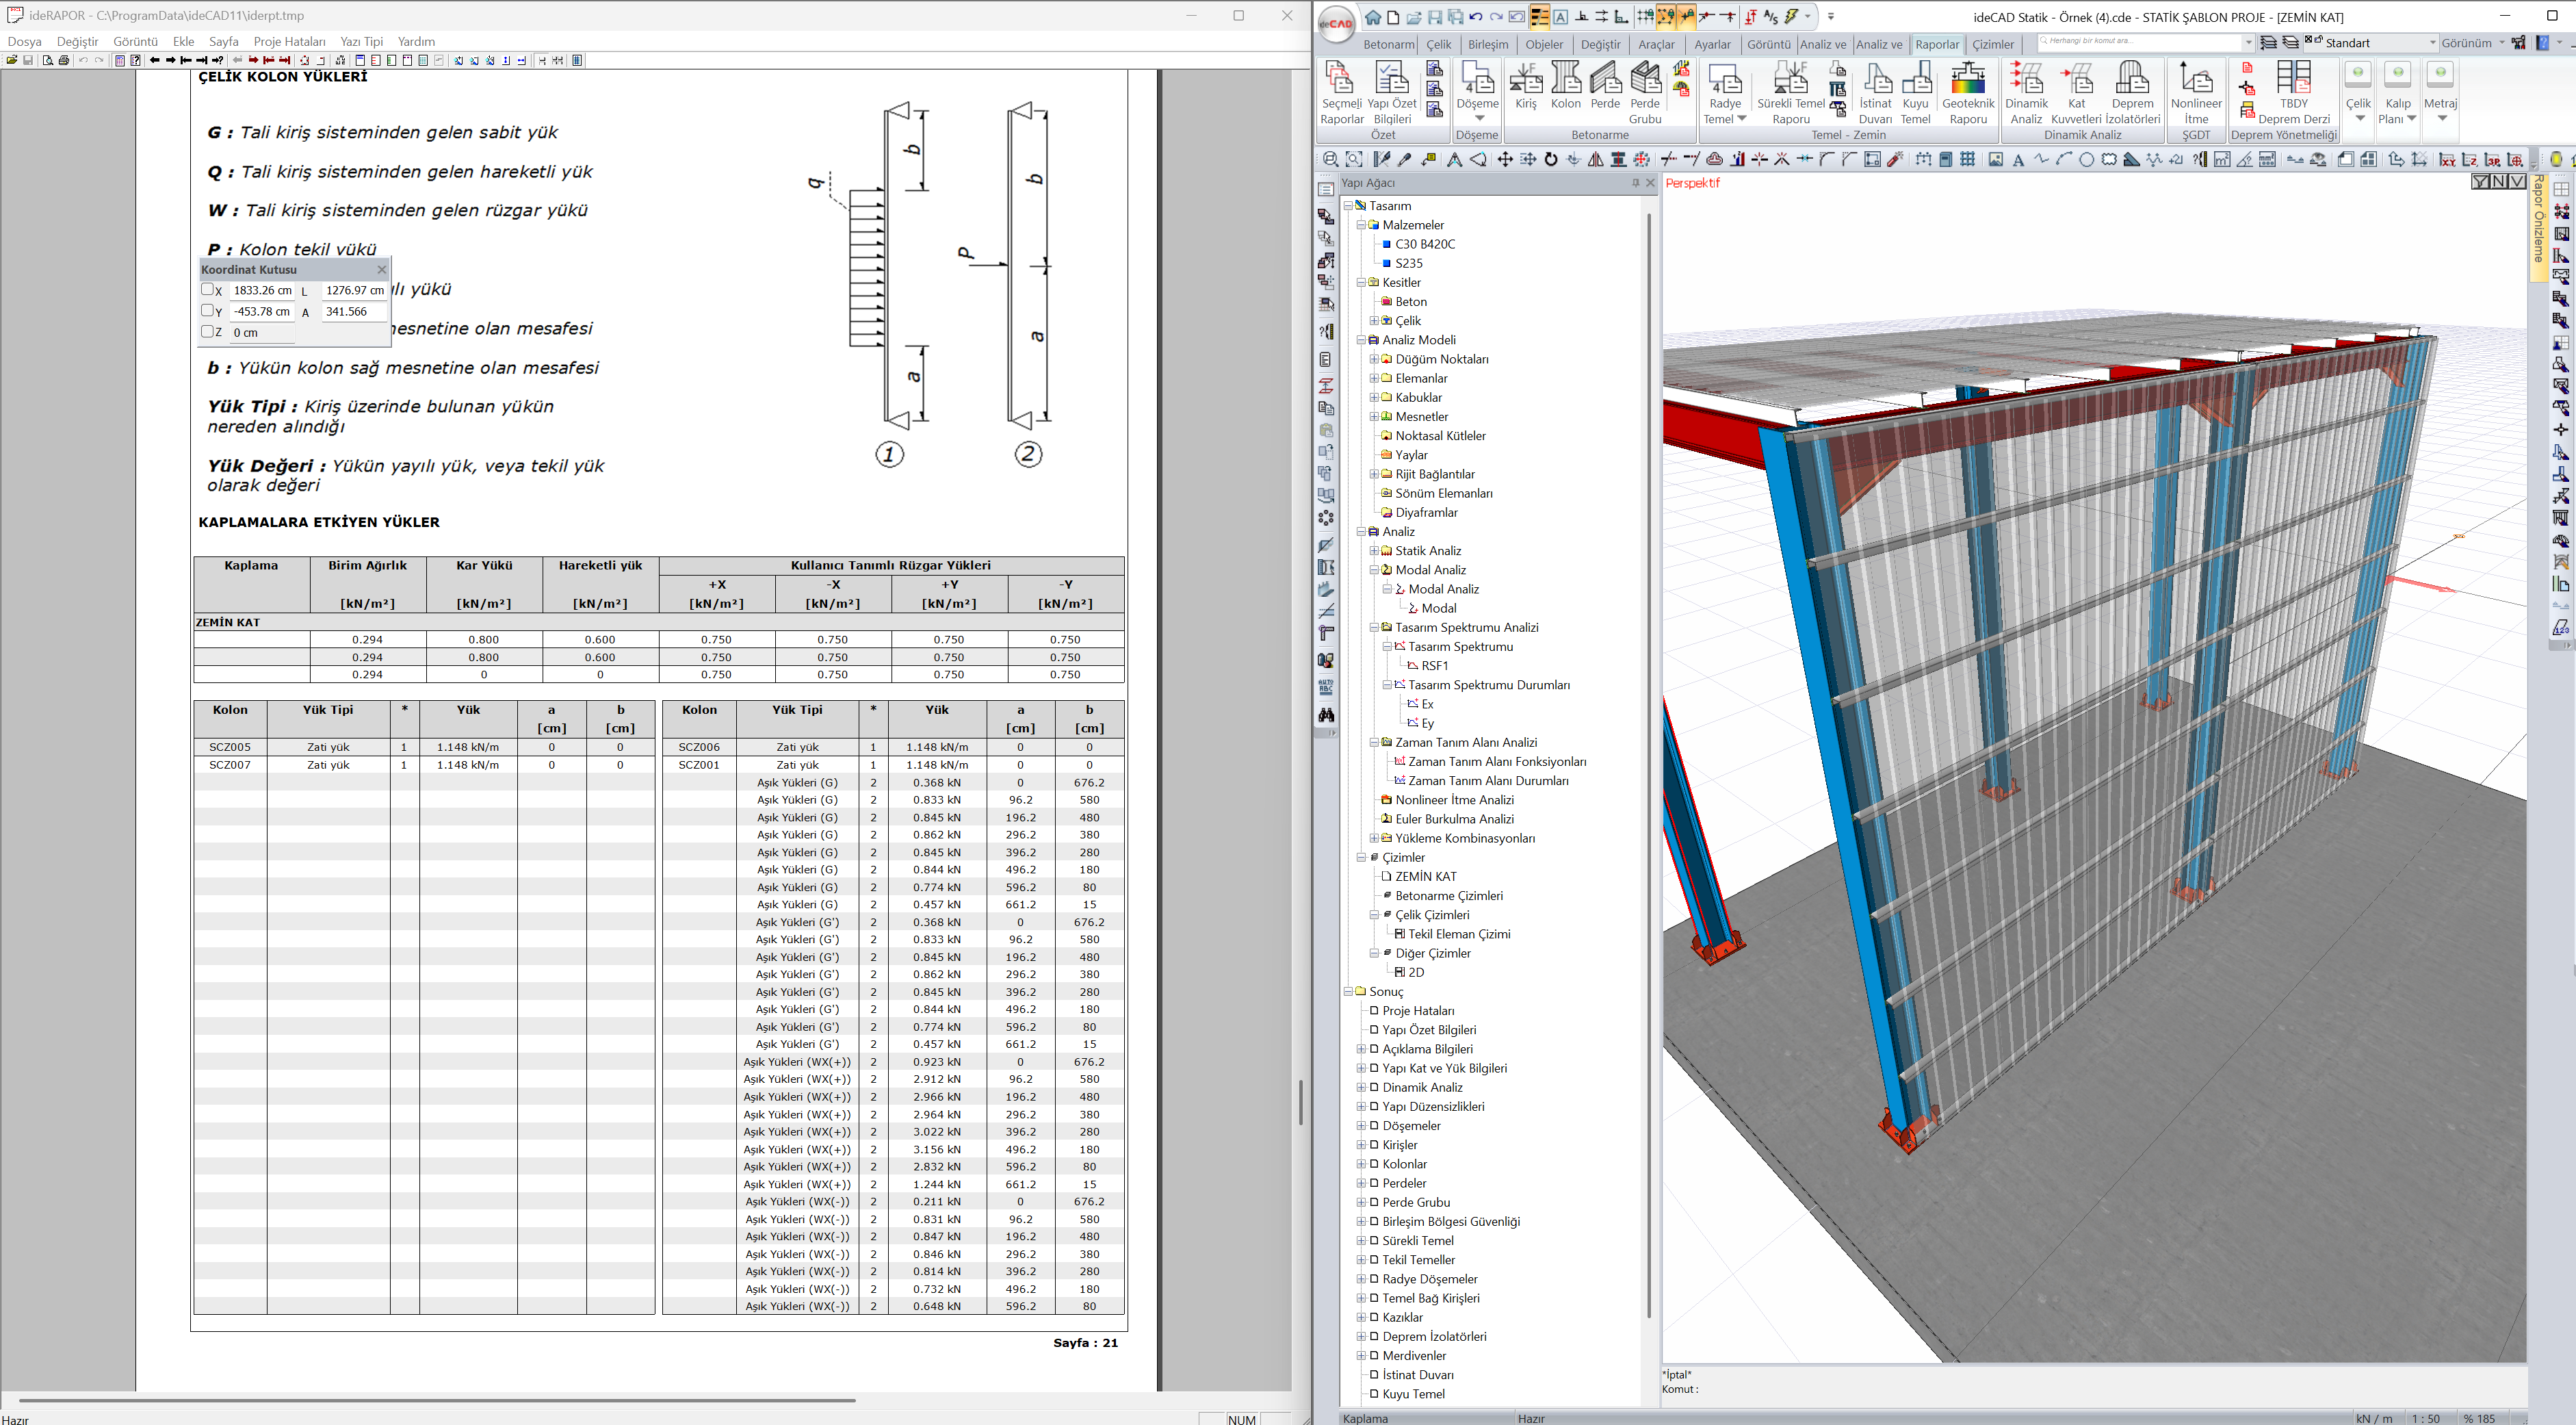Viewport: 2576px width, 1425px height.
Task: Click the blue C30 B420C color square
Action: pyautogui.click(x=1386, y=244)
